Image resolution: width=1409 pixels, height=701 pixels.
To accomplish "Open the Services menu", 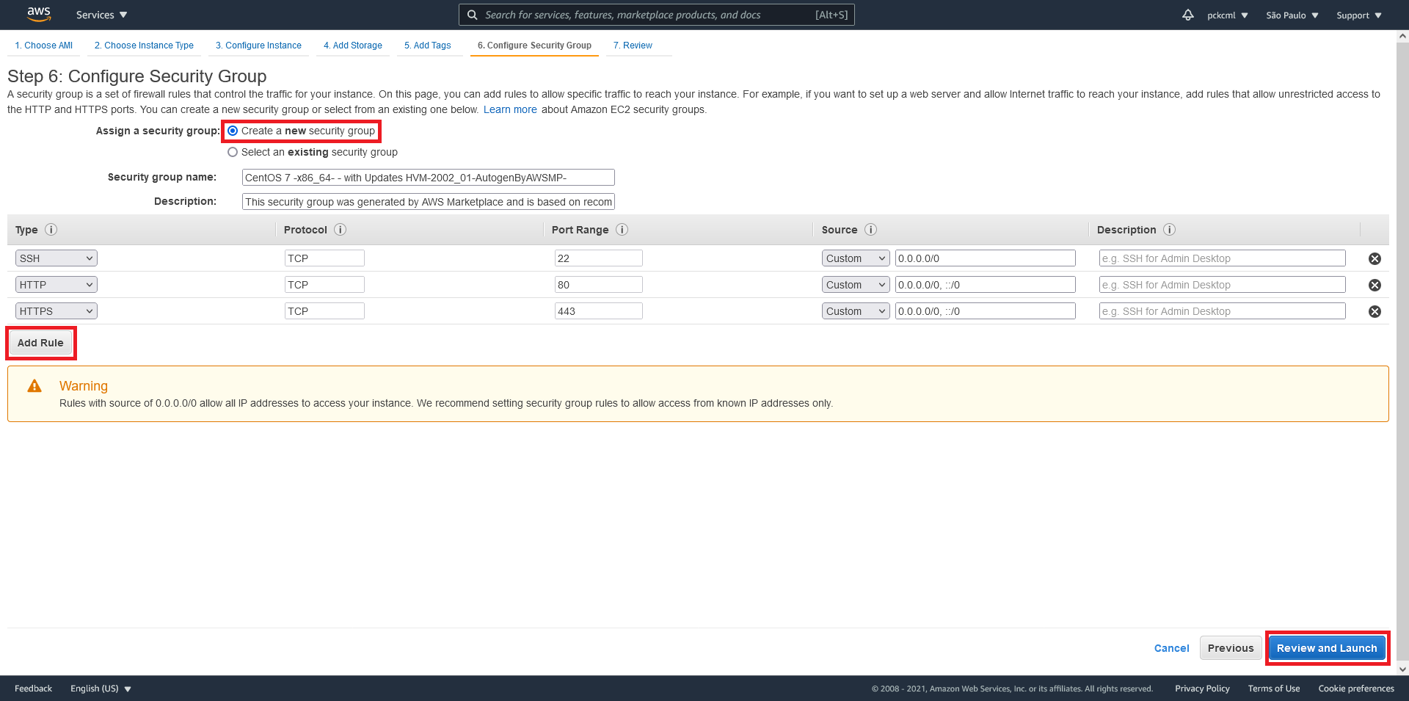I will (x=101, y=15).
